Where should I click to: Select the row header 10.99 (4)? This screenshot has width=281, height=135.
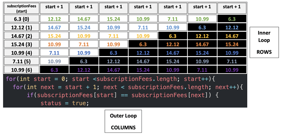pos(21,52)
